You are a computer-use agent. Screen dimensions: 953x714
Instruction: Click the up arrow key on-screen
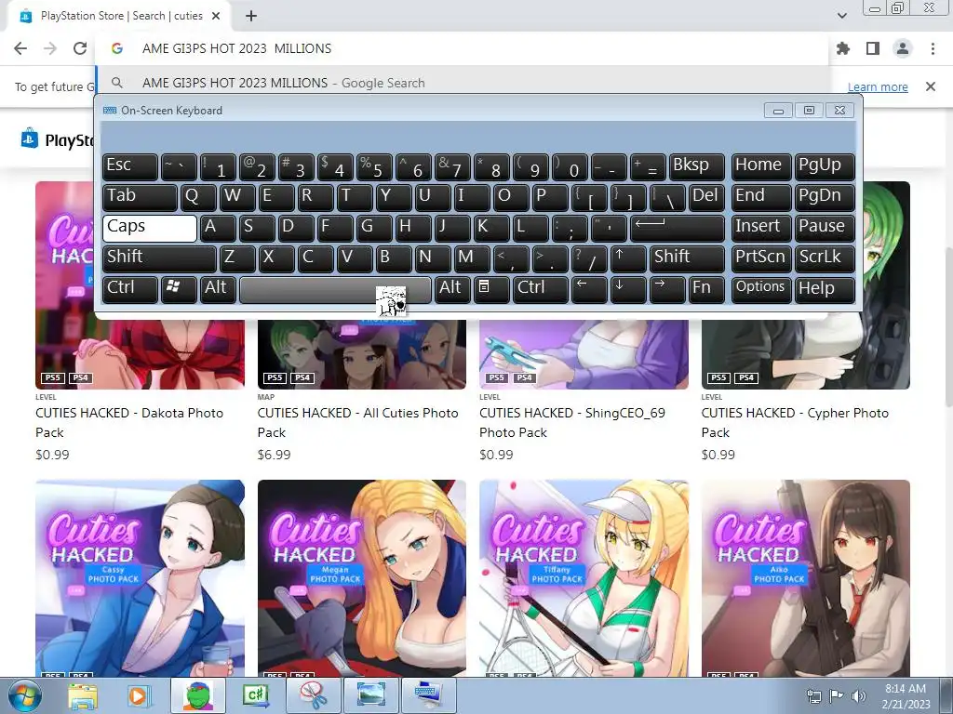pos(628,258)
